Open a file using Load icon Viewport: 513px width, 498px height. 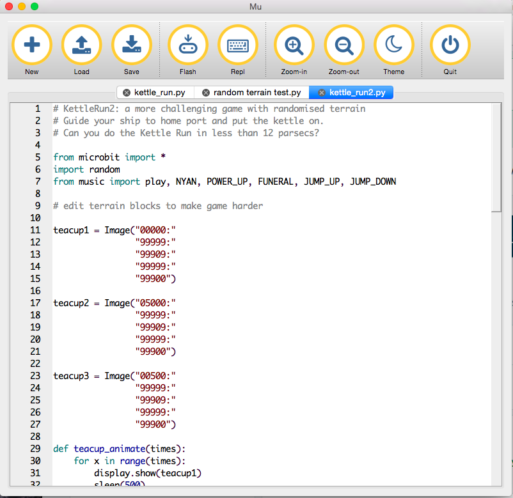[x=81, y=45]
